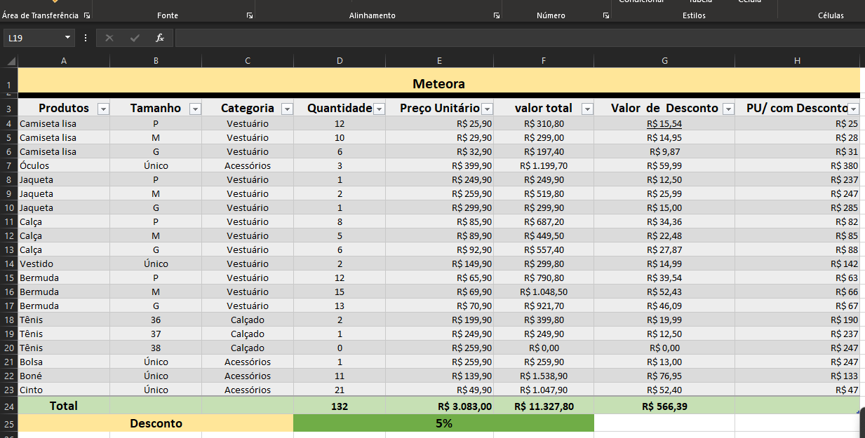
Task: Click the Name Box showing L19
Action: click(x=33, y=38)
